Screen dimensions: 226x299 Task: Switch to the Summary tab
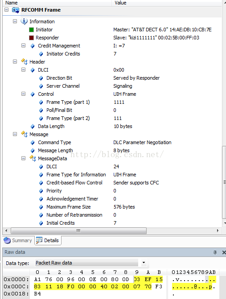18,240
